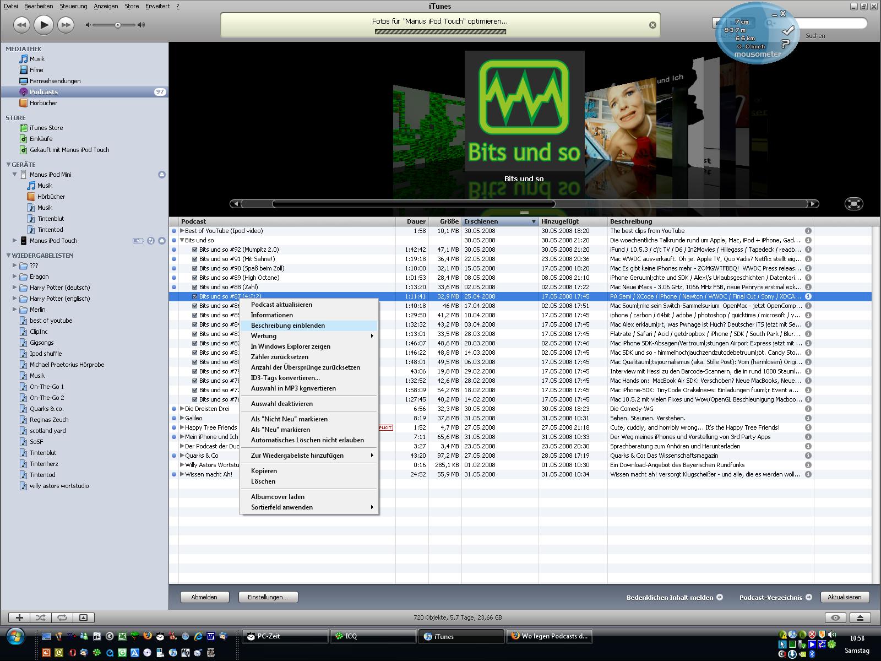The image size is (881, 661).
Task: Expand Eragon playlist folder
Action: point(14,276)
